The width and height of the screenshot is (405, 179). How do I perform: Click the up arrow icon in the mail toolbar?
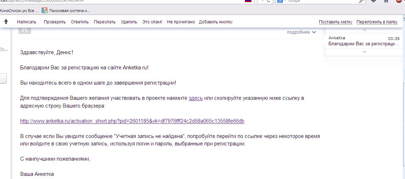[x=6, y=22]
